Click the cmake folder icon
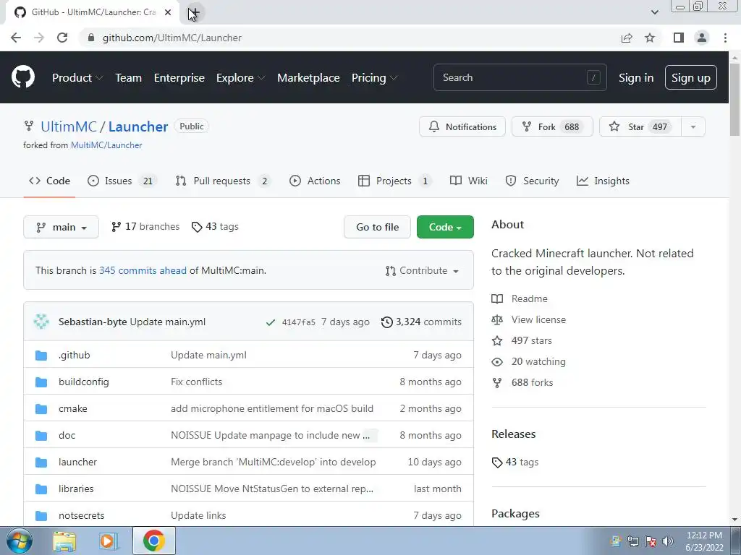The width and height of the screenshot is (741, 555). (41, 409)
